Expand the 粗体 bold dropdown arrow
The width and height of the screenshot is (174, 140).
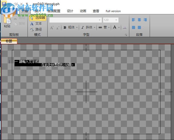tap(77, 27)
